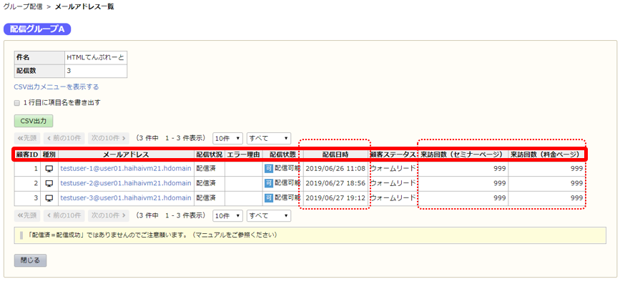Click the monitor type icon for testuser-1
Screen dimensions: 625x284
[49, 169]
